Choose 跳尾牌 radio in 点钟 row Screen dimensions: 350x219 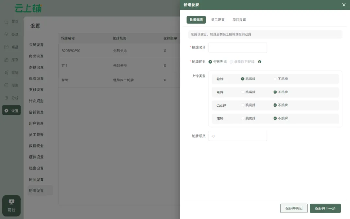[x=243, y=92]
